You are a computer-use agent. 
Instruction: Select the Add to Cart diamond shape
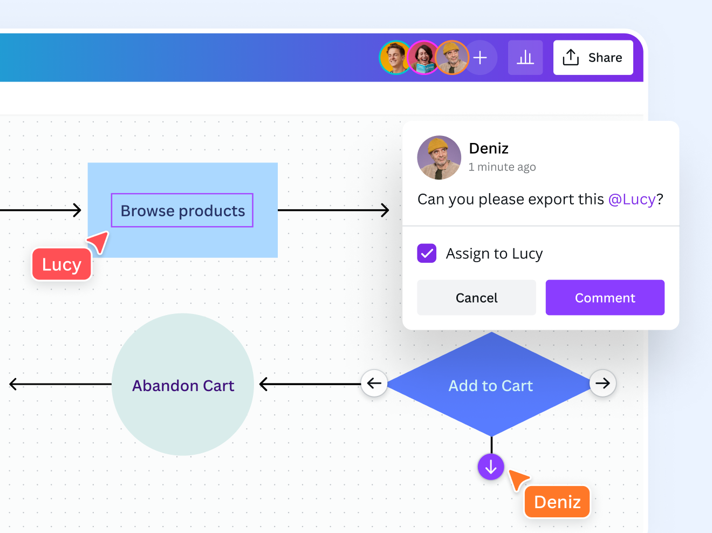(x=490, y=385)
